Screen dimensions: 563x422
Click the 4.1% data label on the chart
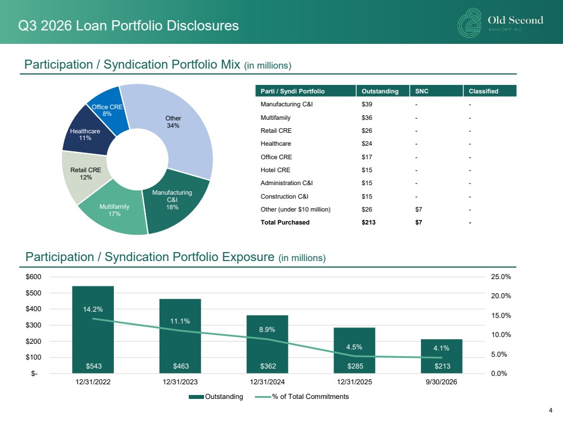click(x=441, y=348)
